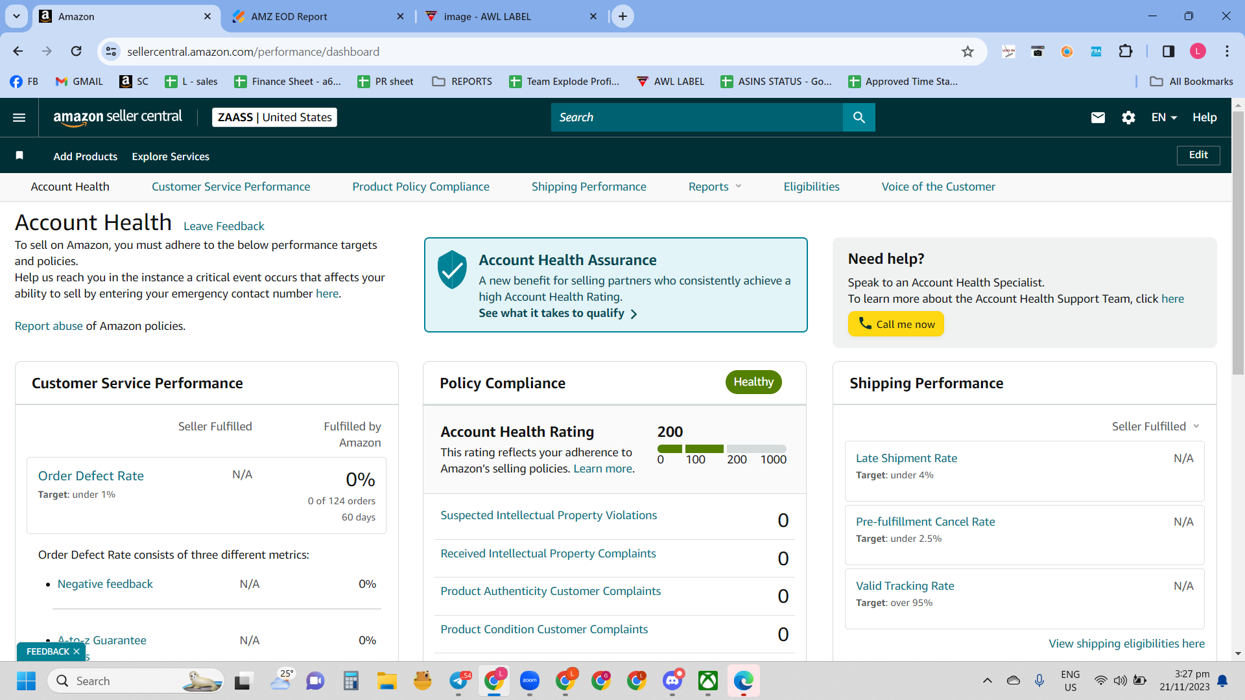Image resolution: width=1245 pixels, height=700 pixels.
Task: Open the Calculator from the taskbar
Action: (x=351, y=681)
